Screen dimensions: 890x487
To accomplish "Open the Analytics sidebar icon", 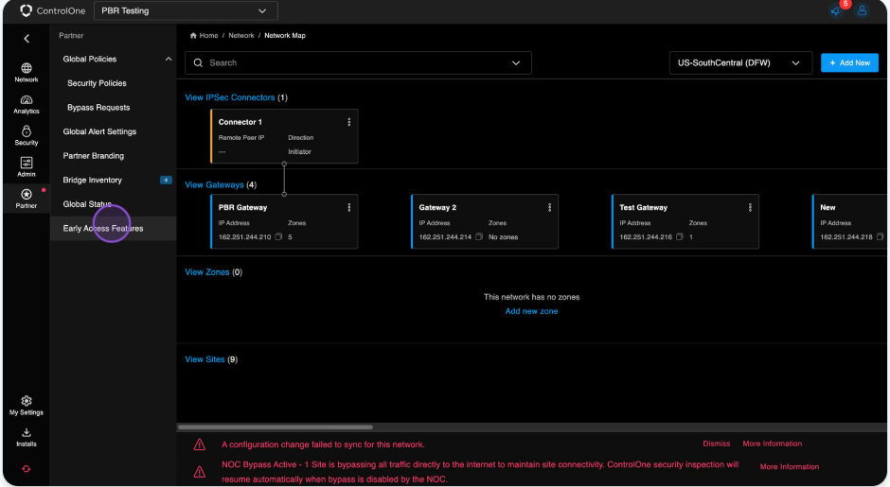I will [x=26, y=104].
